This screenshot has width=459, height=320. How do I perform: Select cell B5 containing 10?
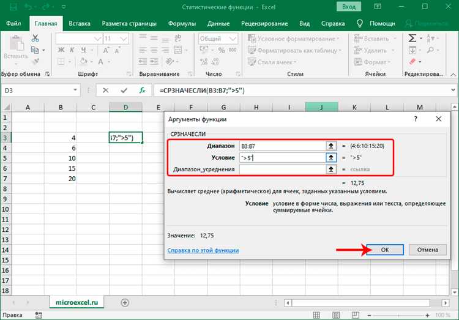[x=61, y=158]
